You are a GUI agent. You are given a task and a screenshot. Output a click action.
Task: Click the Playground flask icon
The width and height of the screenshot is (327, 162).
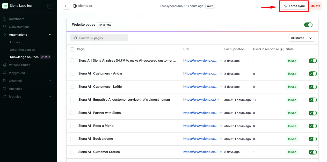point(5,73)
